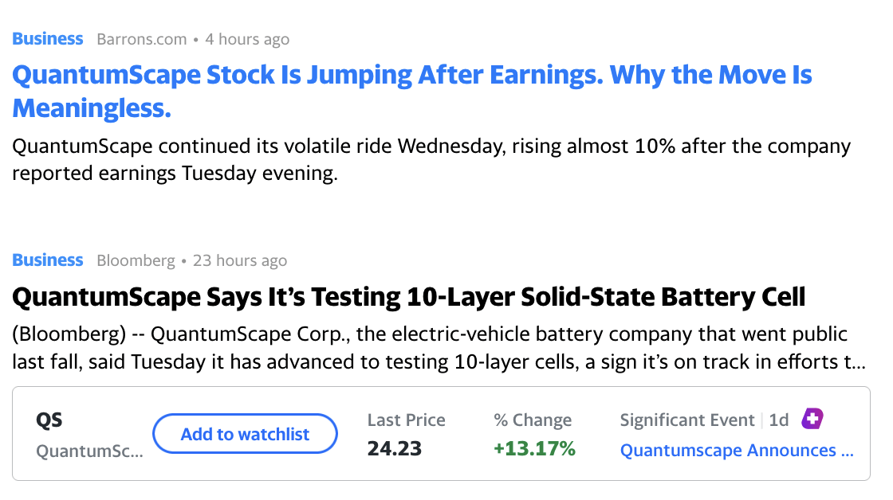Click the Last Price column label
Image resolution: width=893 pixels, height=500 pixels.
406,420
